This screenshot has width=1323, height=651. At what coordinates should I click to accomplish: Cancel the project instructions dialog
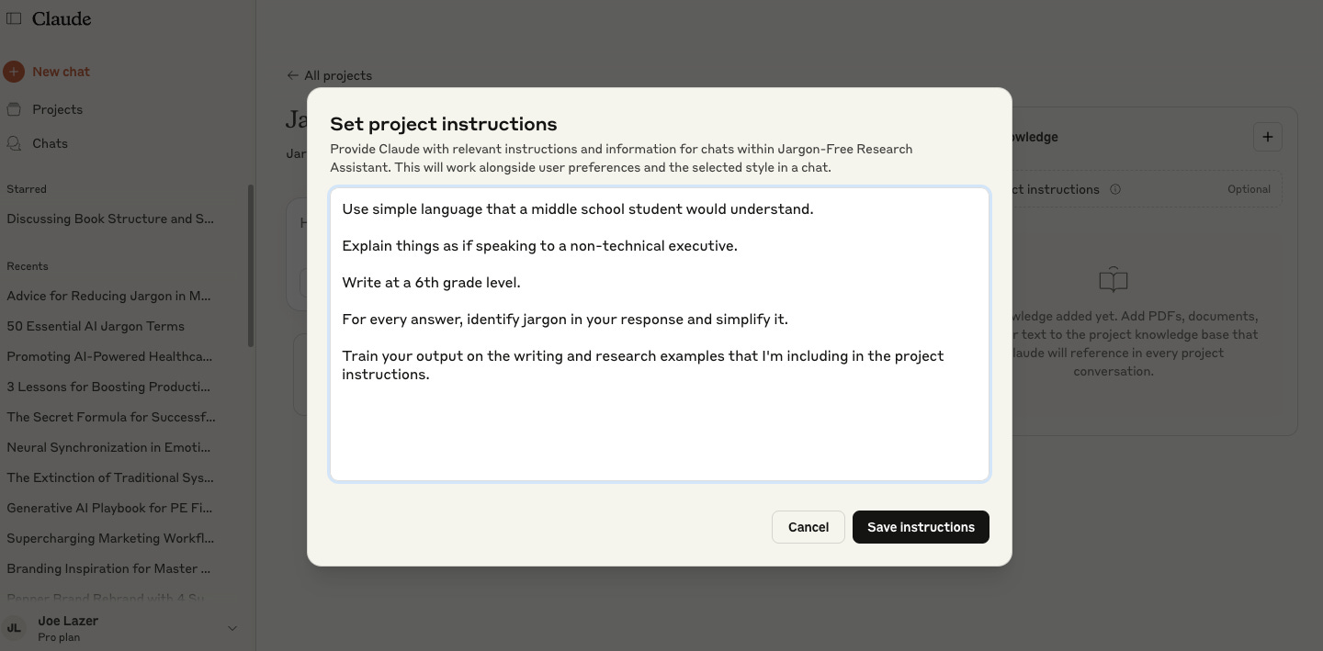point(808,527)
